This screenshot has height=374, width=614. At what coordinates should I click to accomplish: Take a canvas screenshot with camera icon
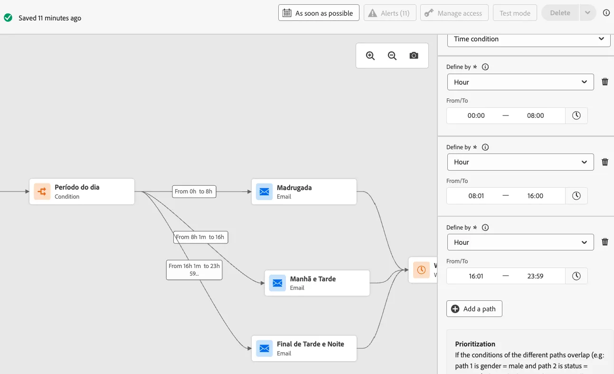coord(414,56)
